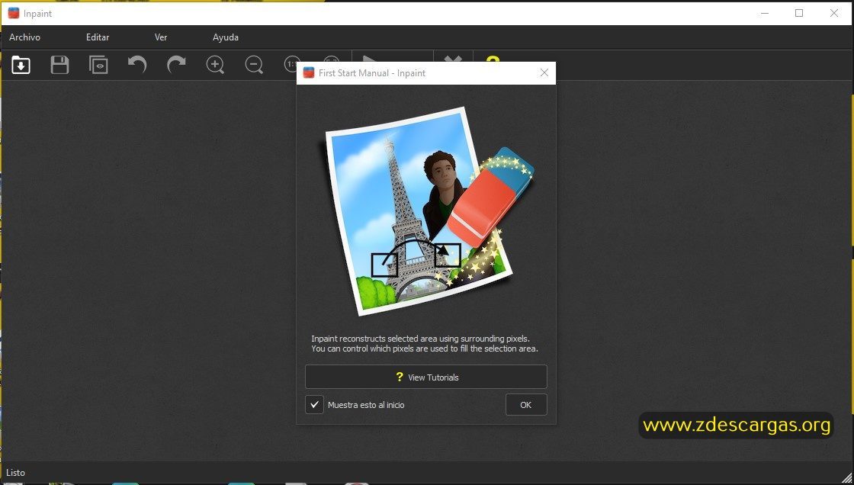Open an image file with the toolbar icon

pyautogui.click(x=21, y=65)
